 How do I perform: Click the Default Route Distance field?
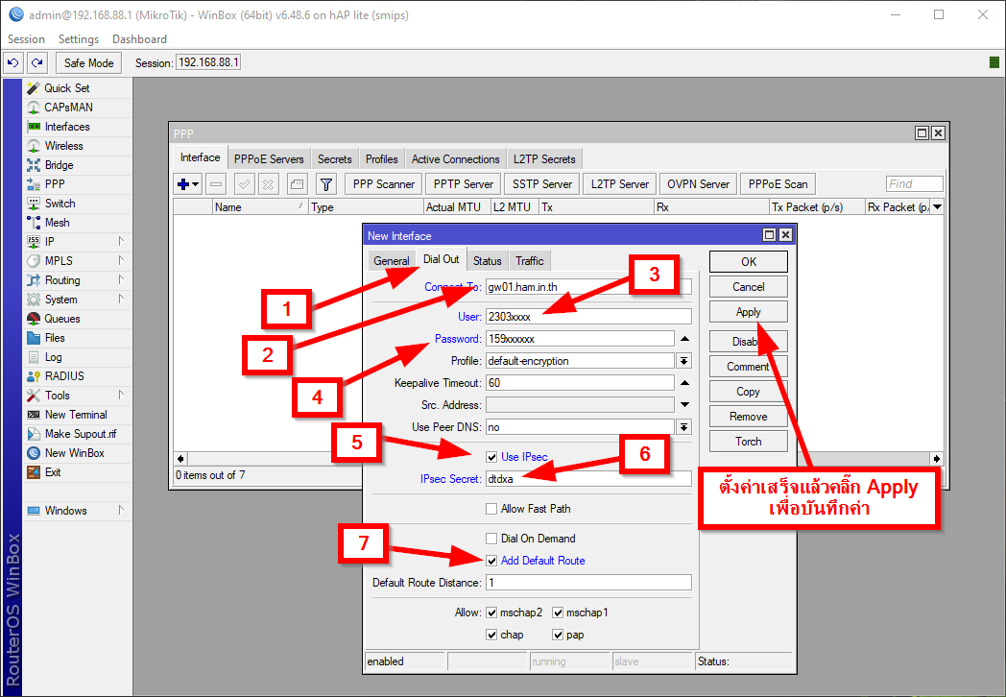pyautogui.click(x=588, y=583)
